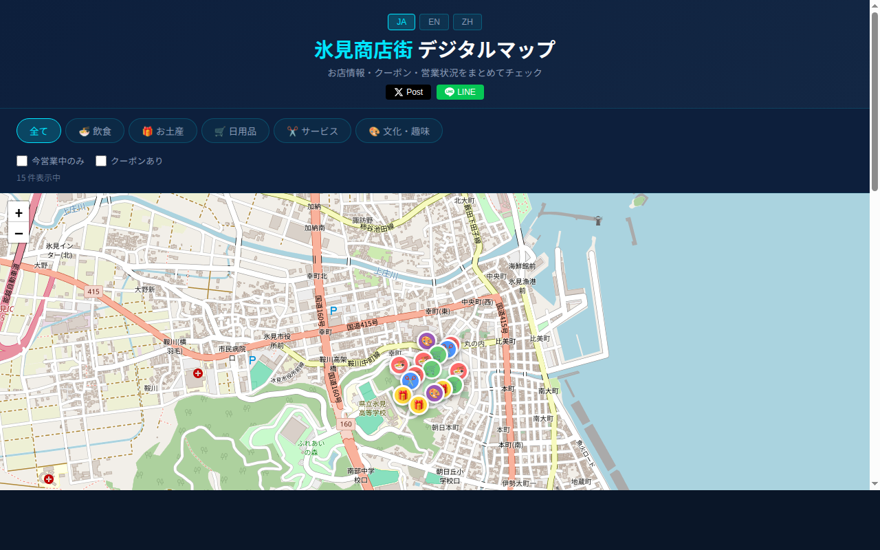Switch the site language to ZH
The height and width of the screenshot is (550, 880).
(467, 21)
